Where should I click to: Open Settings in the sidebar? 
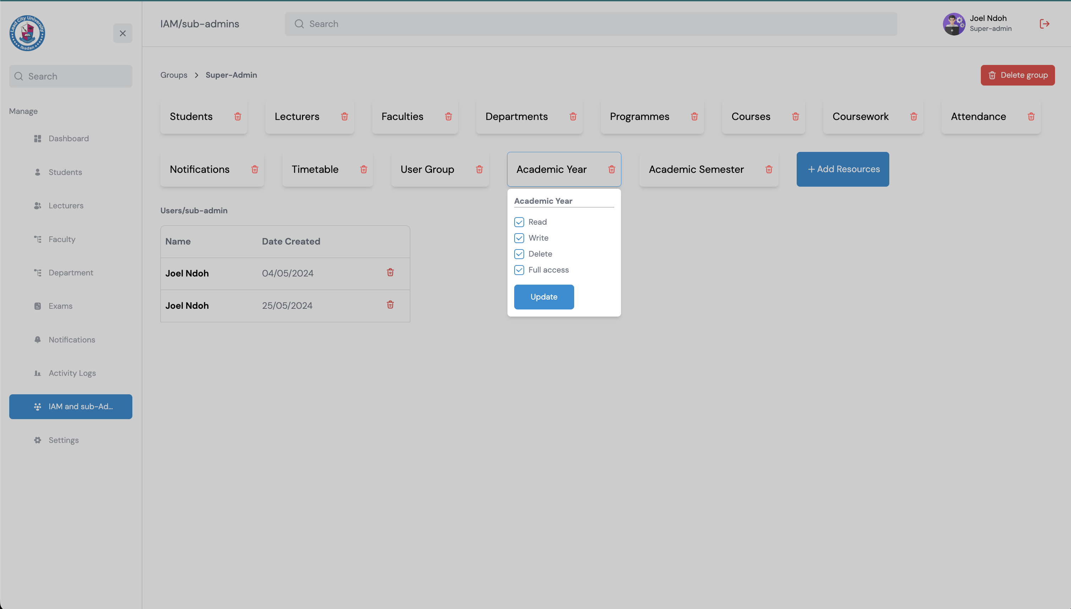(71, 440)
